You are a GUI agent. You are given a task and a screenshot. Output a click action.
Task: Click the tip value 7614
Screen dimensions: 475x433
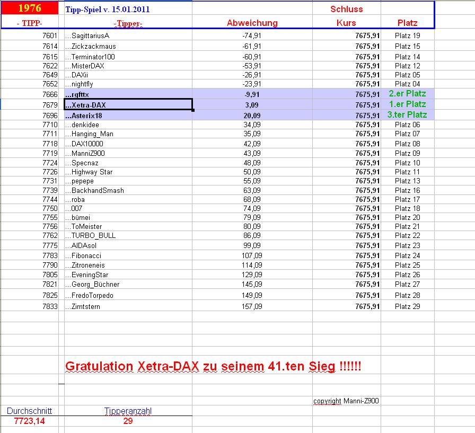(x=50, y=46)
